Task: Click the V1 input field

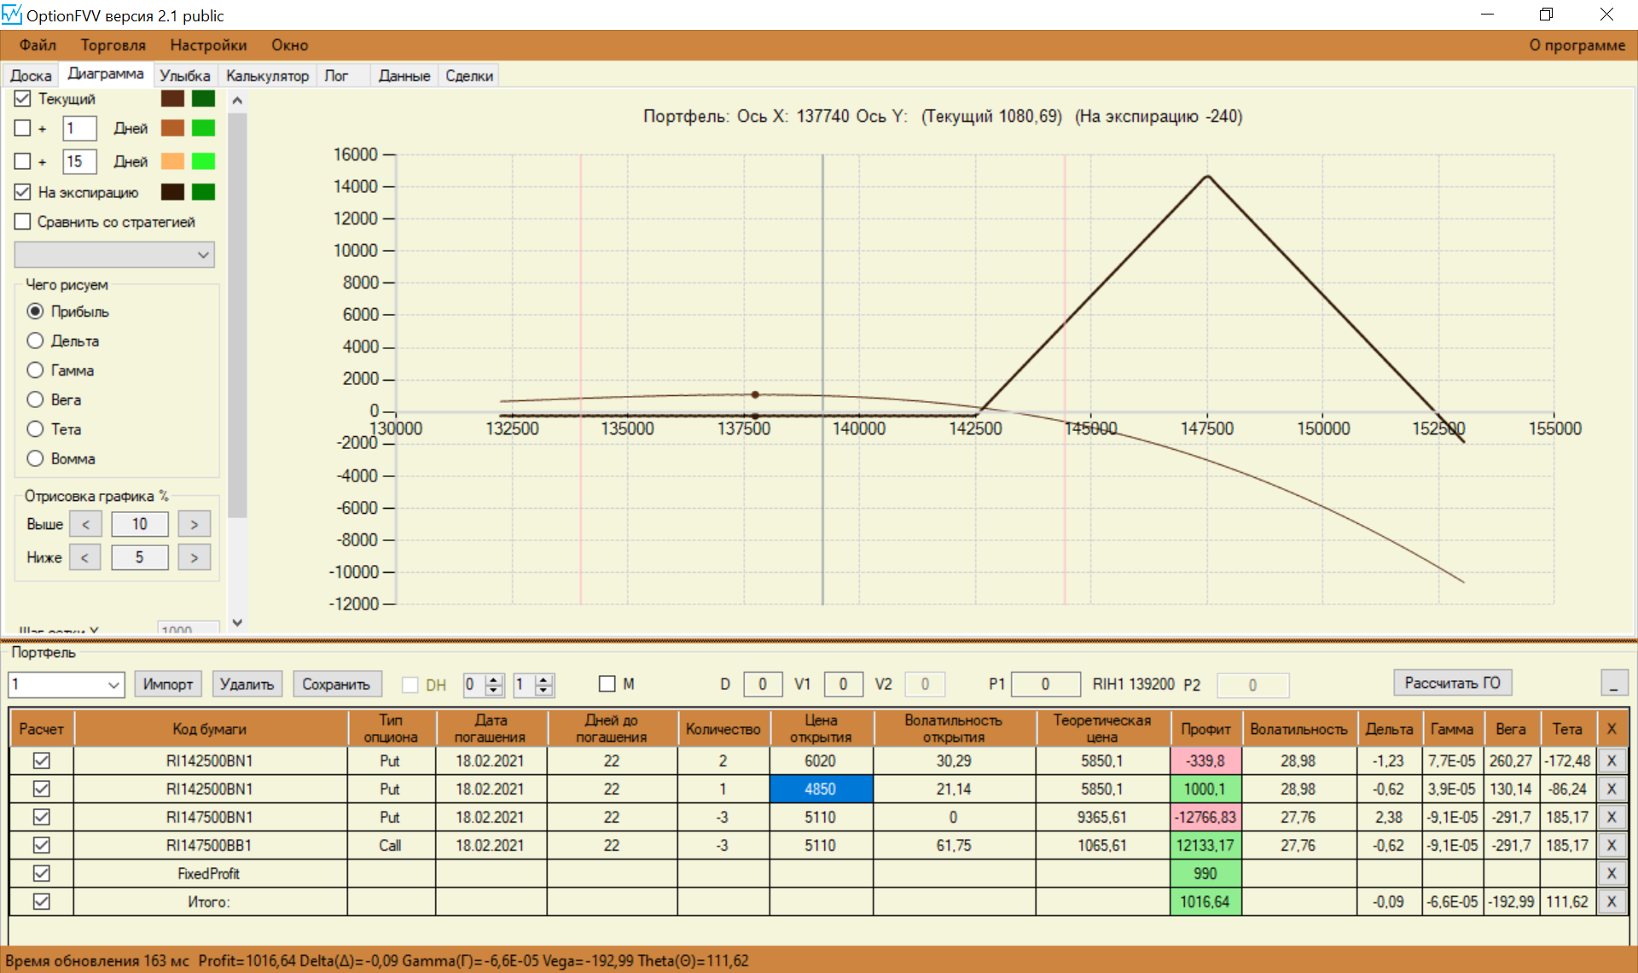Action: pos(842,684)
